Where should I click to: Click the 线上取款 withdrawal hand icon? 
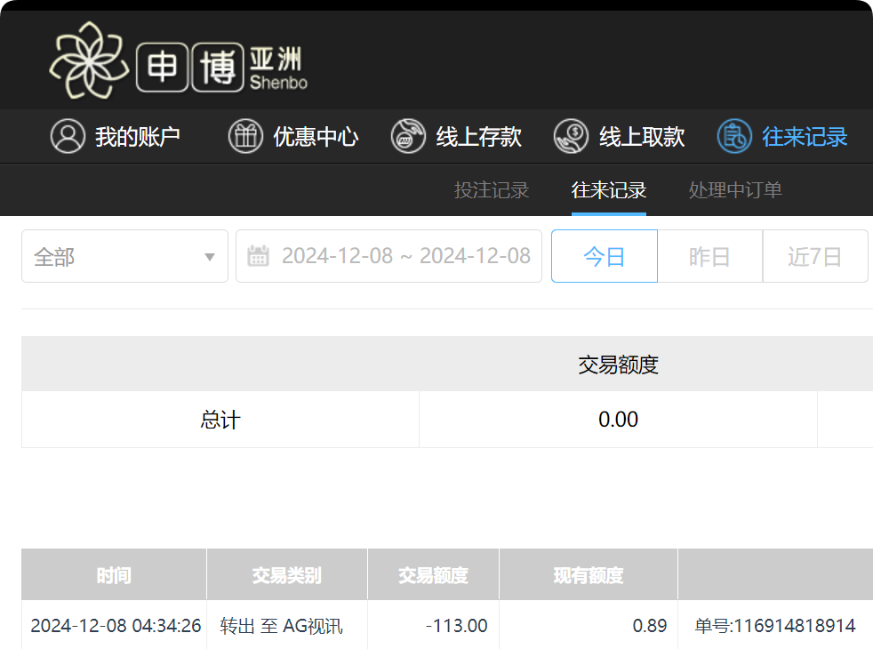click(x=573, y=136)
